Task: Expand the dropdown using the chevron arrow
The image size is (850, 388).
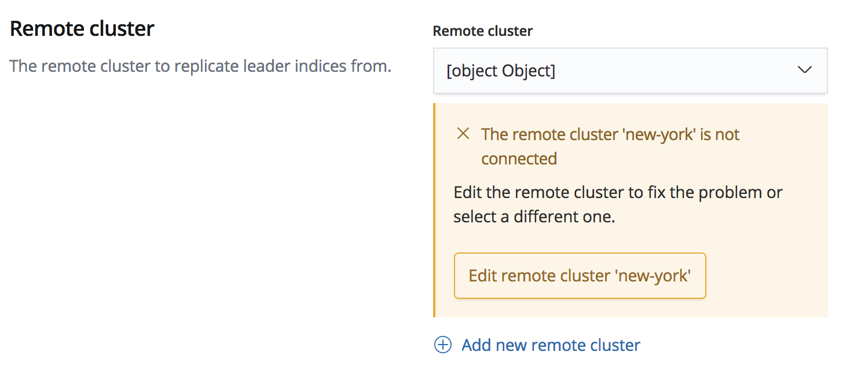Action: (x=804, y=70)
